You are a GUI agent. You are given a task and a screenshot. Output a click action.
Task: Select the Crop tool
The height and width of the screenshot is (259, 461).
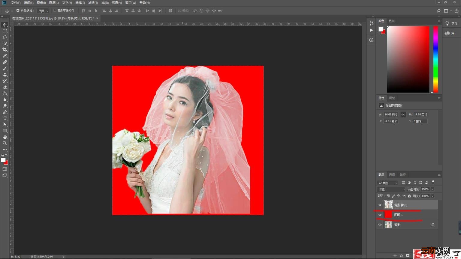[5, 50]
